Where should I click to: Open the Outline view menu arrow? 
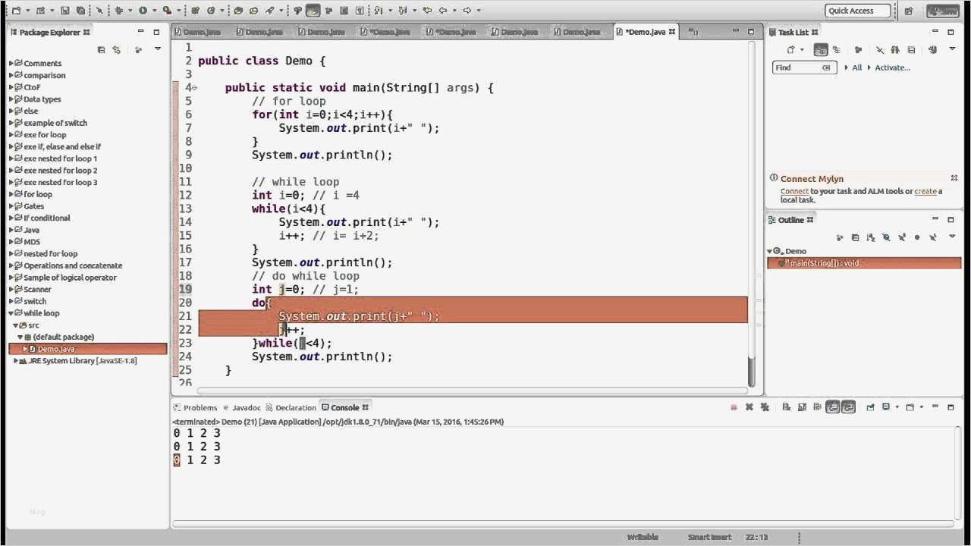coord(952,237)
